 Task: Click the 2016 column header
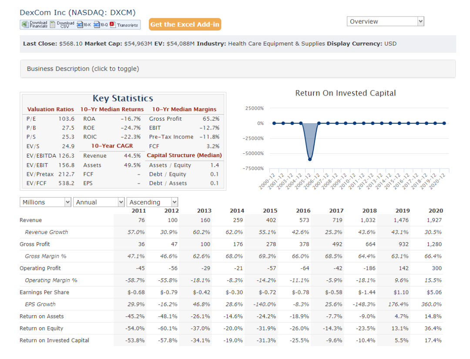pos(303,211)
